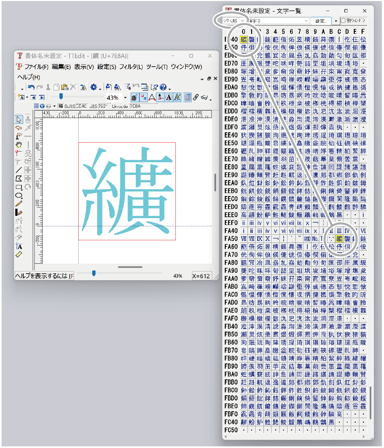Select the straight line drawing tool
384x448 pixels.
click(19, 170)
